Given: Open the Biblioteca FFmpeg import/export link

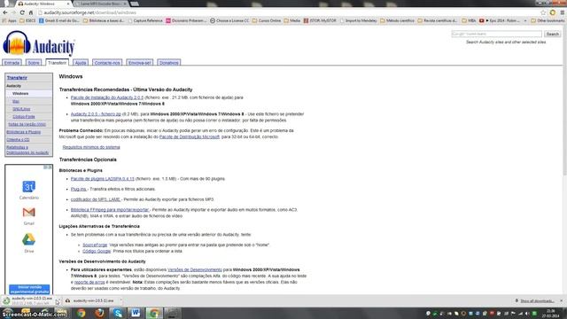Looking at the screenshot, I should point(110,210).
